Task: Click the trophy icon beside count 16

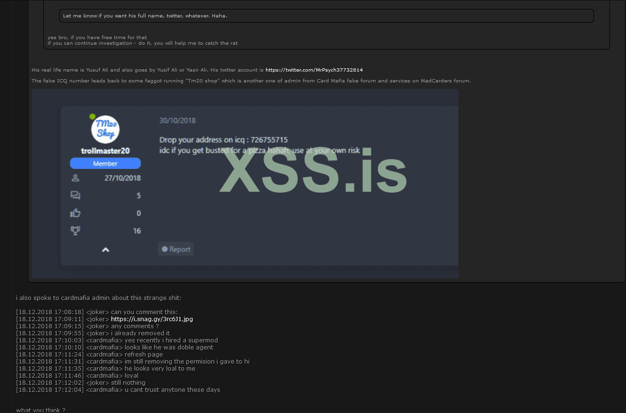Action: (x=75, y=231)
